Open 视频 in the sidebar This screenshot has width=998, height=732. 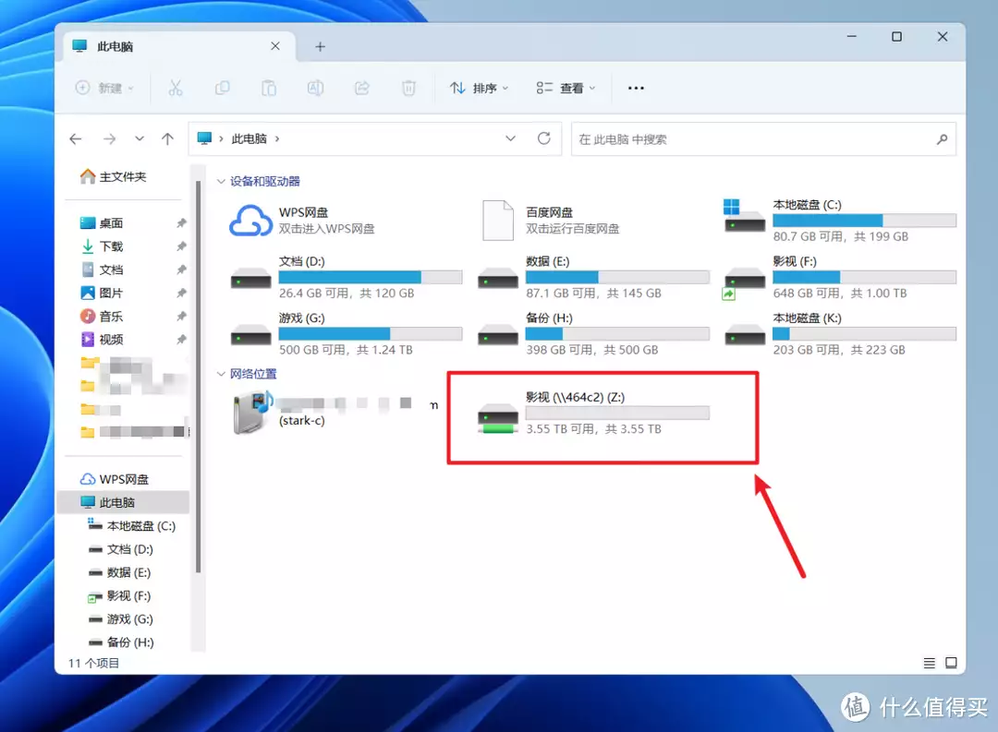[102, 340]
